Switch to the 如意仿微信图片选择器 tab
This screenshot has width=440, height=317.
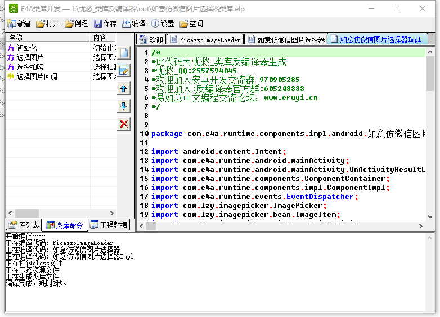(x=286, y=39)
